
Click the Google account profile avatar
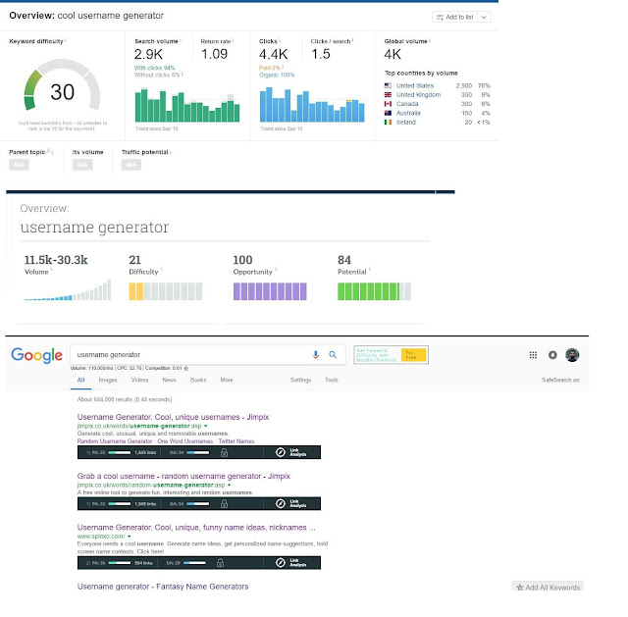(x=572, y=355)
